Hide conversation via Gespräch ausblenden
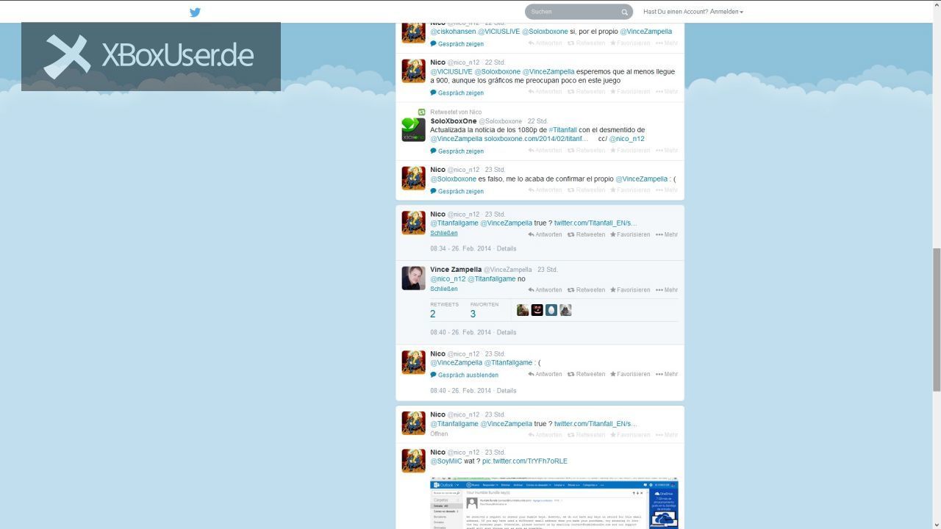The image size is (941, 529). tap(465, 375)
